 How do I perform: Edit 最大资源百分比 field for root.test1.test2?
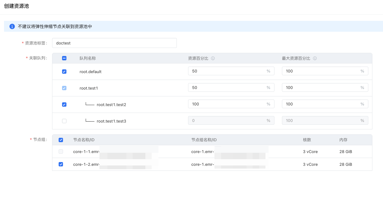click(325, 104)
